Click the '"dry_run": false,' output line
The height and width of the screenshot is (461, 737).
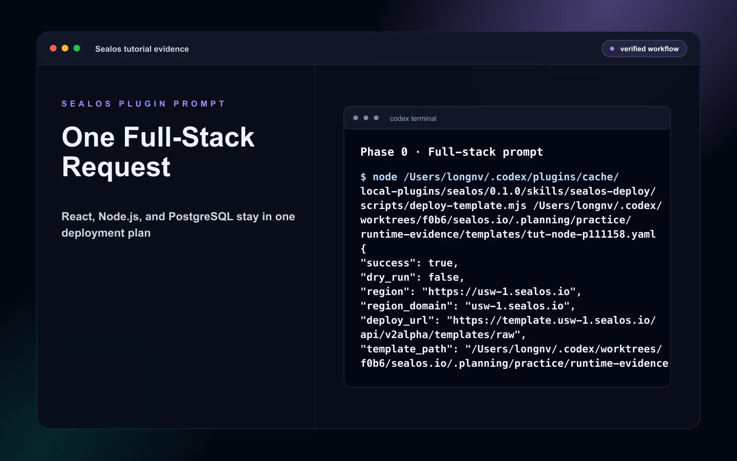click(x=412, y=277)
